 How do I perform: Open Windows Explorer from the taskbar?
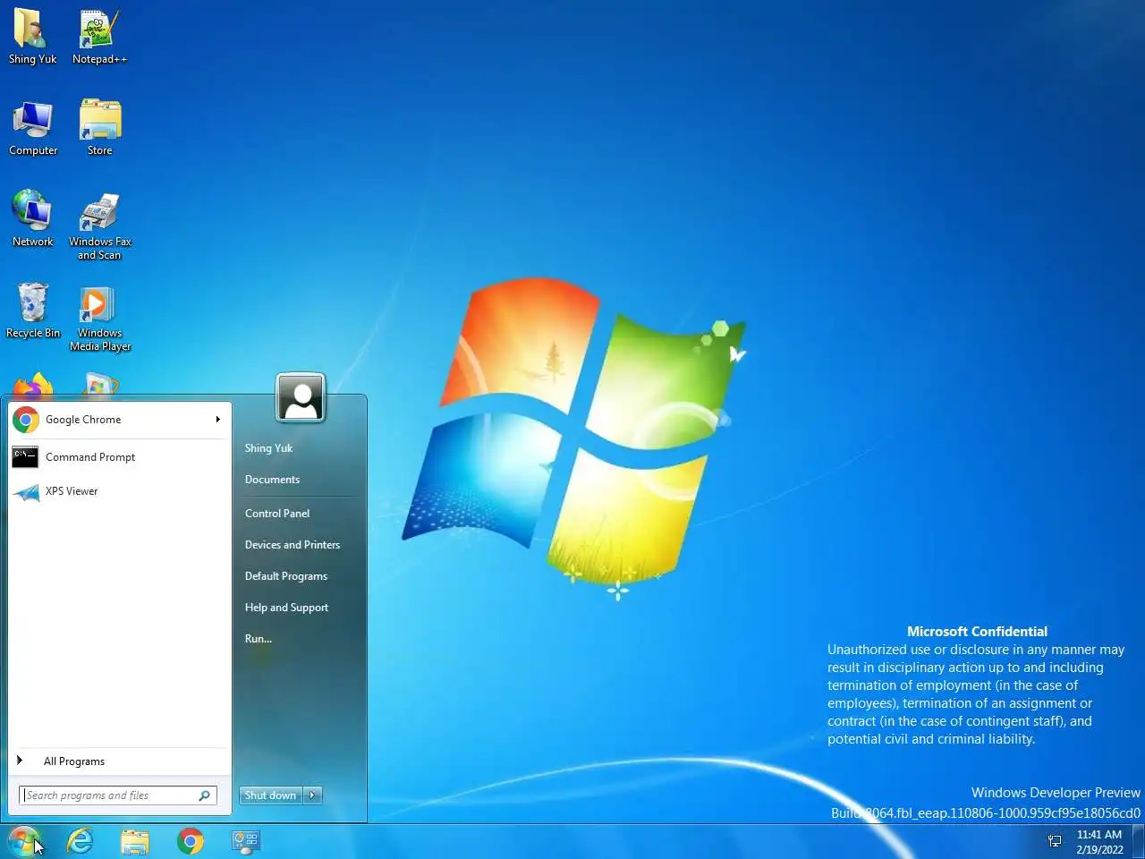tap(135, 841)
